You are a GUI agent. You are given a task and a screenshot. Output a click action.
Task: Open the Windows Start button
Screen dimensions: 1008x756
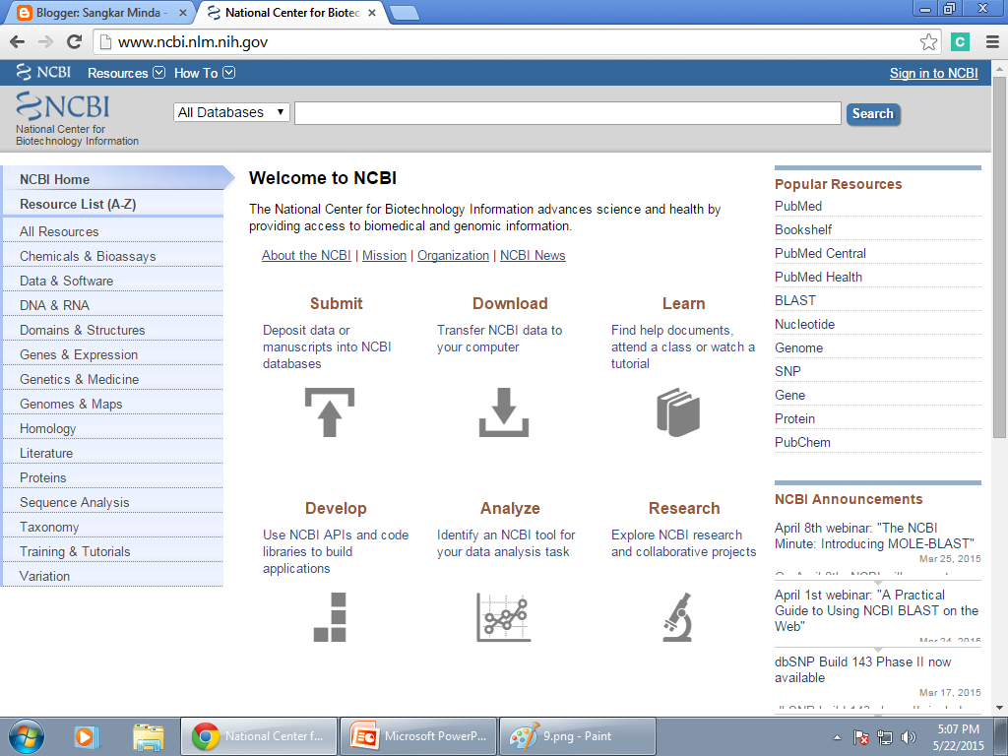[27, 736]
